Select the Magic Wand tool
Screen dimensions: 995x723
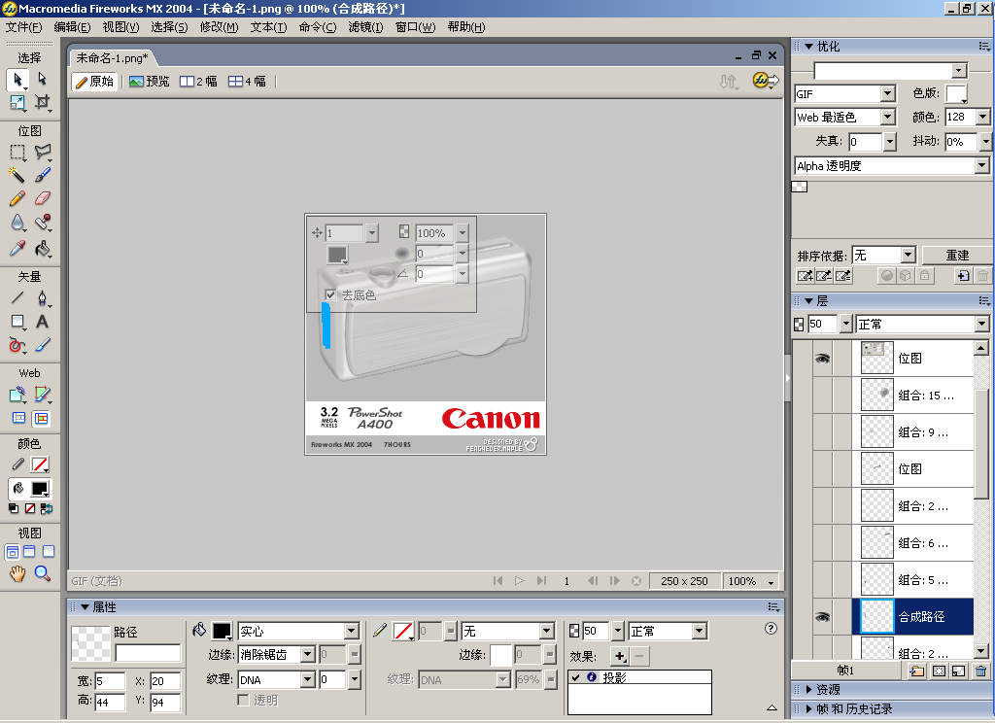click(x=17, y=175)
